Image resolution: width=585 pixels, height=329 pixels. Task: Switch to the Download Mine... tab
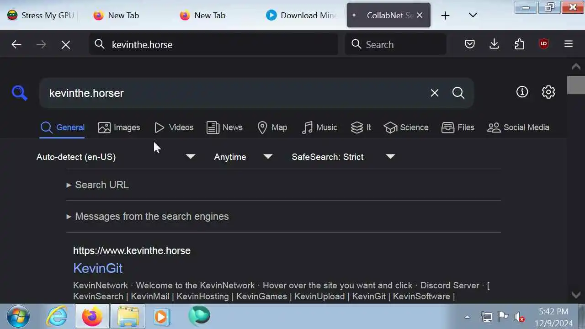[302, 15]
